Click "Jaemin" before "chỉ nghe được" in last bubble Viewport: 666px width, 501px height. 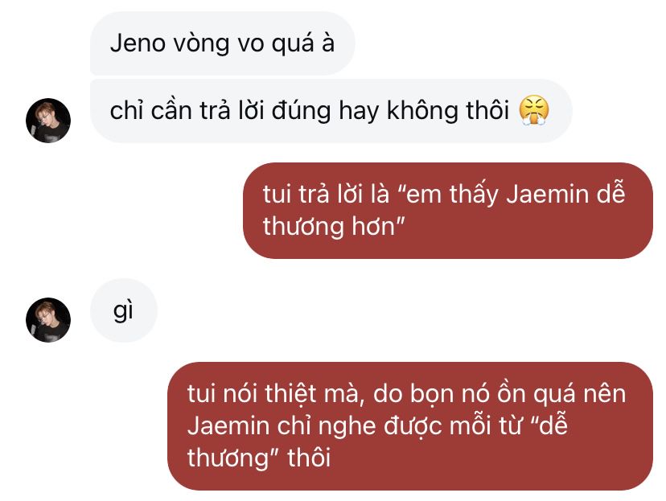(x=228, y=426)
